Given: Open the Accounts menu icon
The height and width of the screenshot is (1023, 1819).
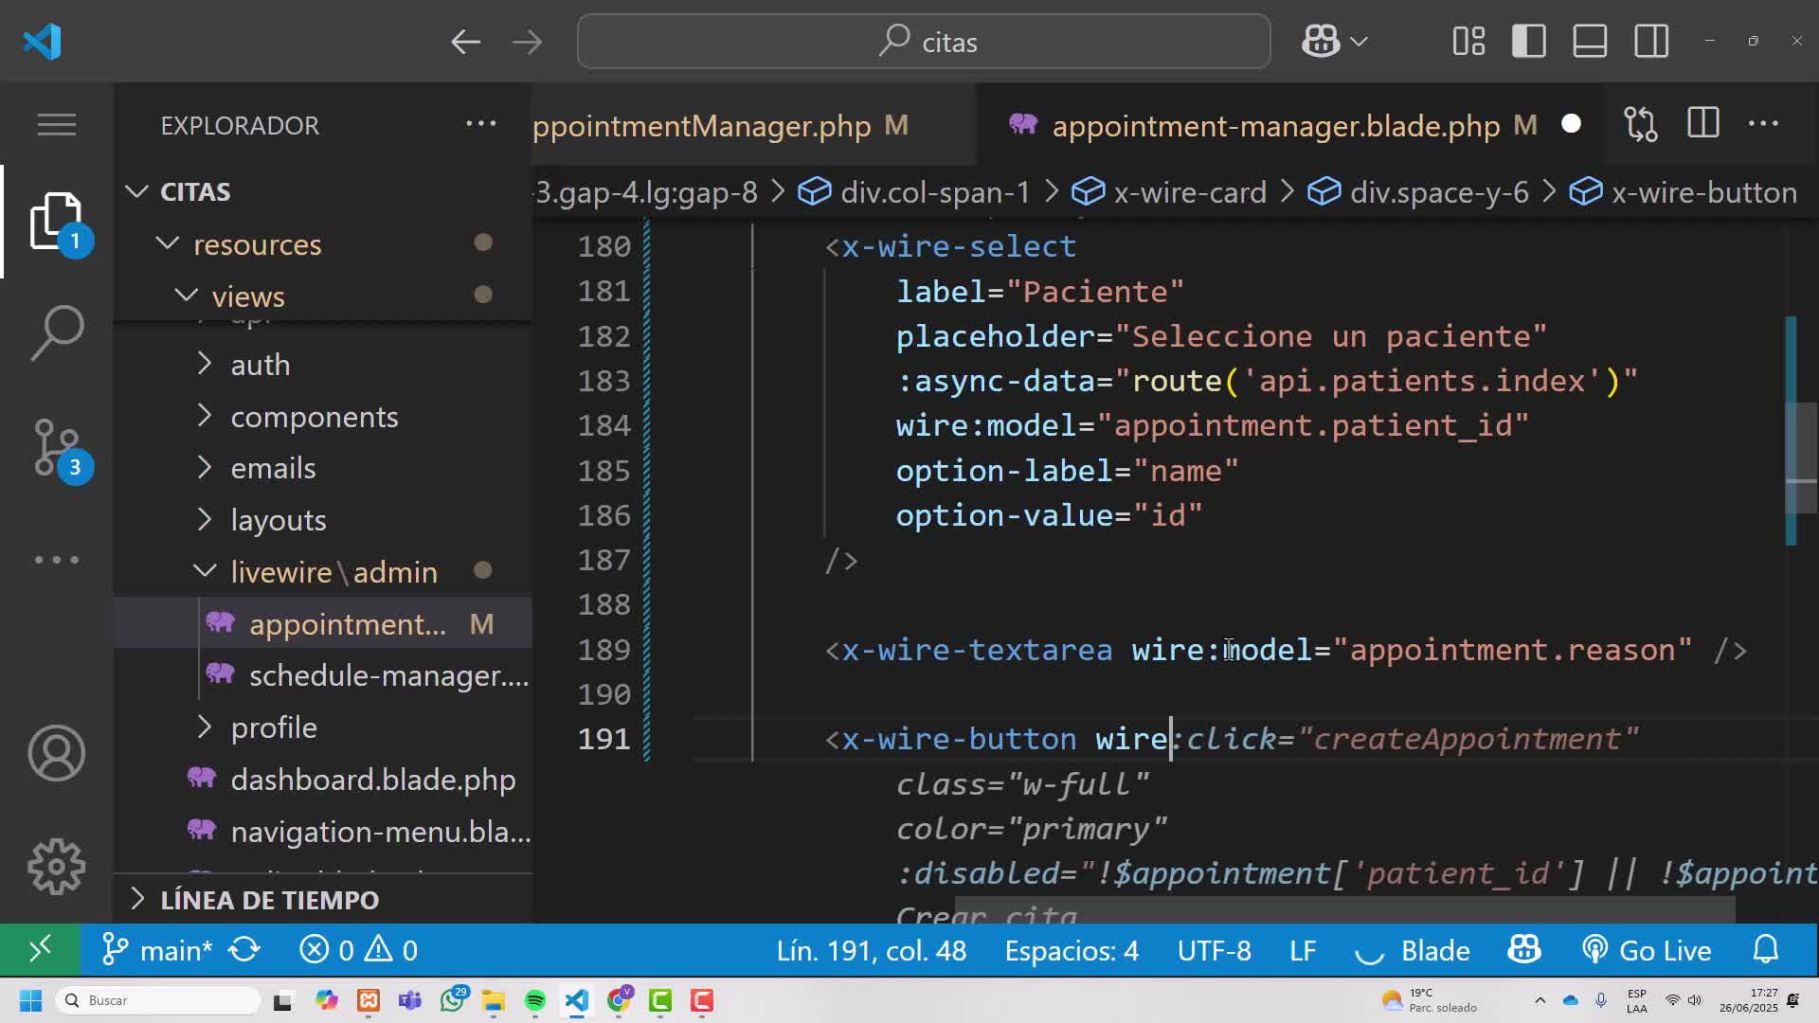Looking at the screenshot, I should click(x=57, y=753).
